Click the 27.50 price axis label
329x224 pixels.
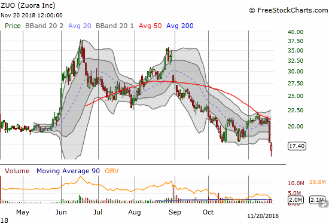[x=296, y=84]
